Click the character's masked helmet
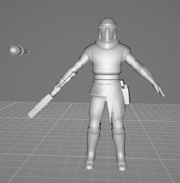Viewport: 180px width, 183px height. (x=108, y=30)
